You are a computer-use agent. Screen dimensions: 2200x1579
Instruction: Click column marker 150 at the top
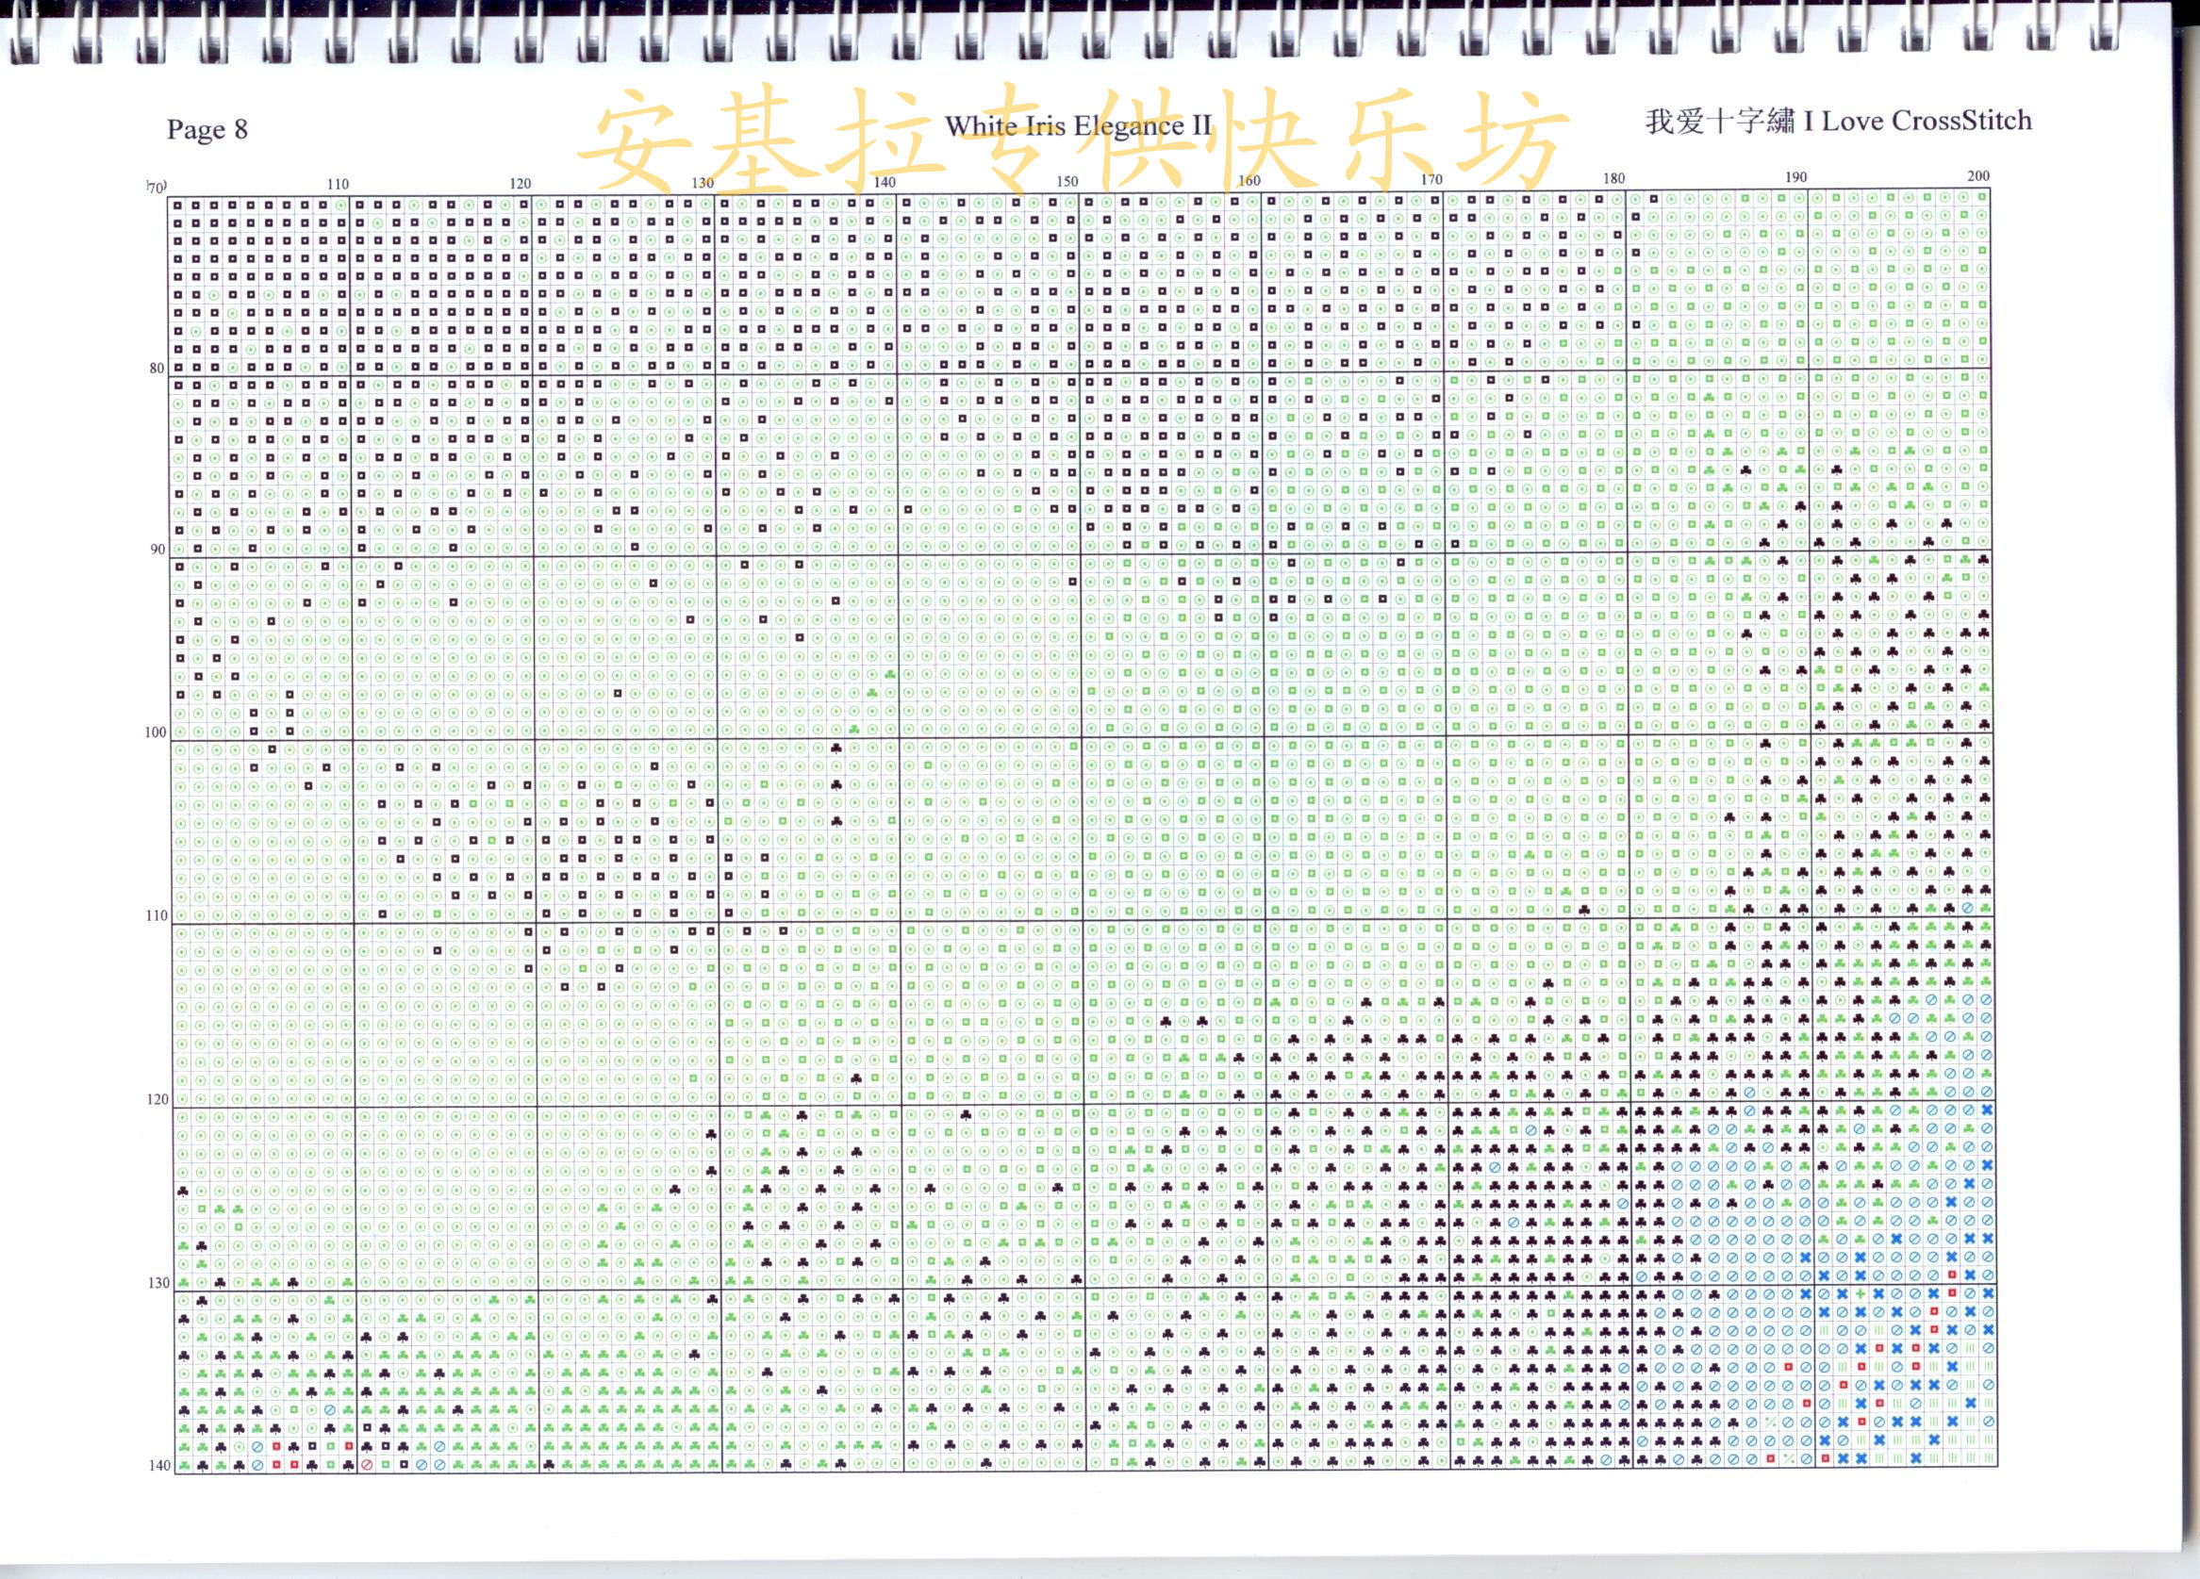click(1067, 180)
